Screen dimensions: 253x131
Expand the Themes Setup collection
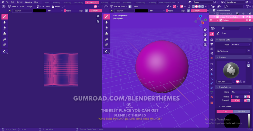pyautogui.click(x=214, y=13)
